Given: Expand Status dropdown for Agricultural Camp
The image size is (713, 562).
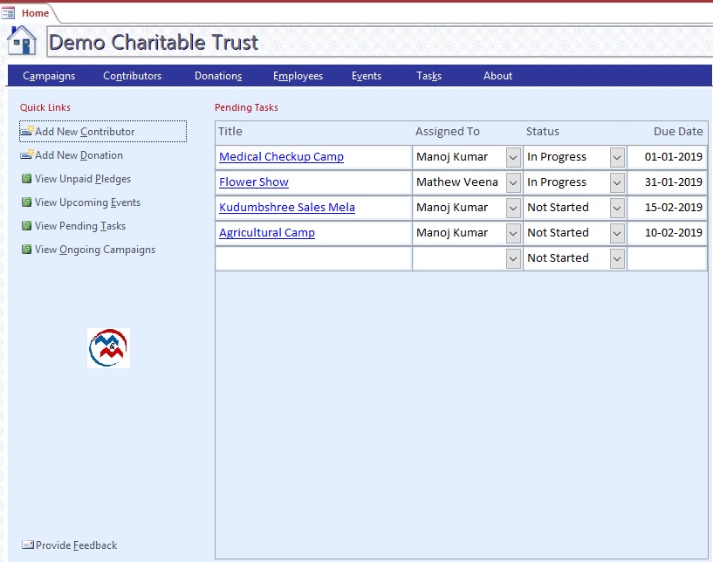Looking at the screenshot, I should tap(617, 233).
